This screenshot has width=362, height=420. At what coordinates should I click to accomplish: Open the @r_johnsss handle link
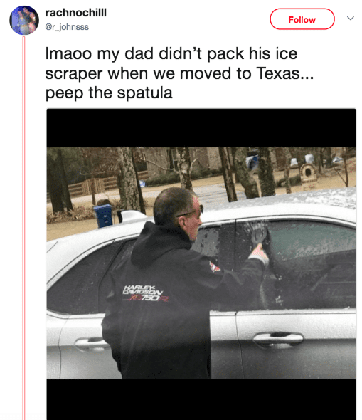[x=67, y=27]
